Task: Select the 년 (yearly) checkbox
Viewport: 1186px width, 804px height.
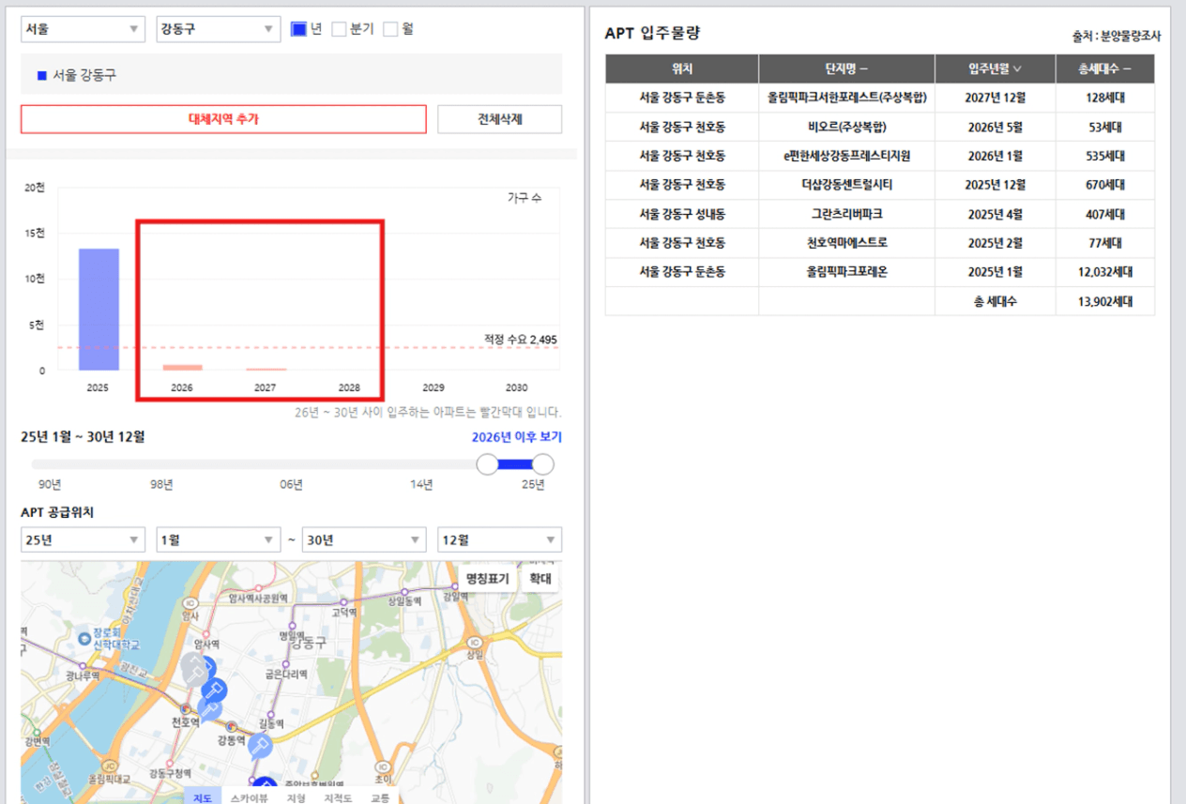Action: tap(298, 29)
